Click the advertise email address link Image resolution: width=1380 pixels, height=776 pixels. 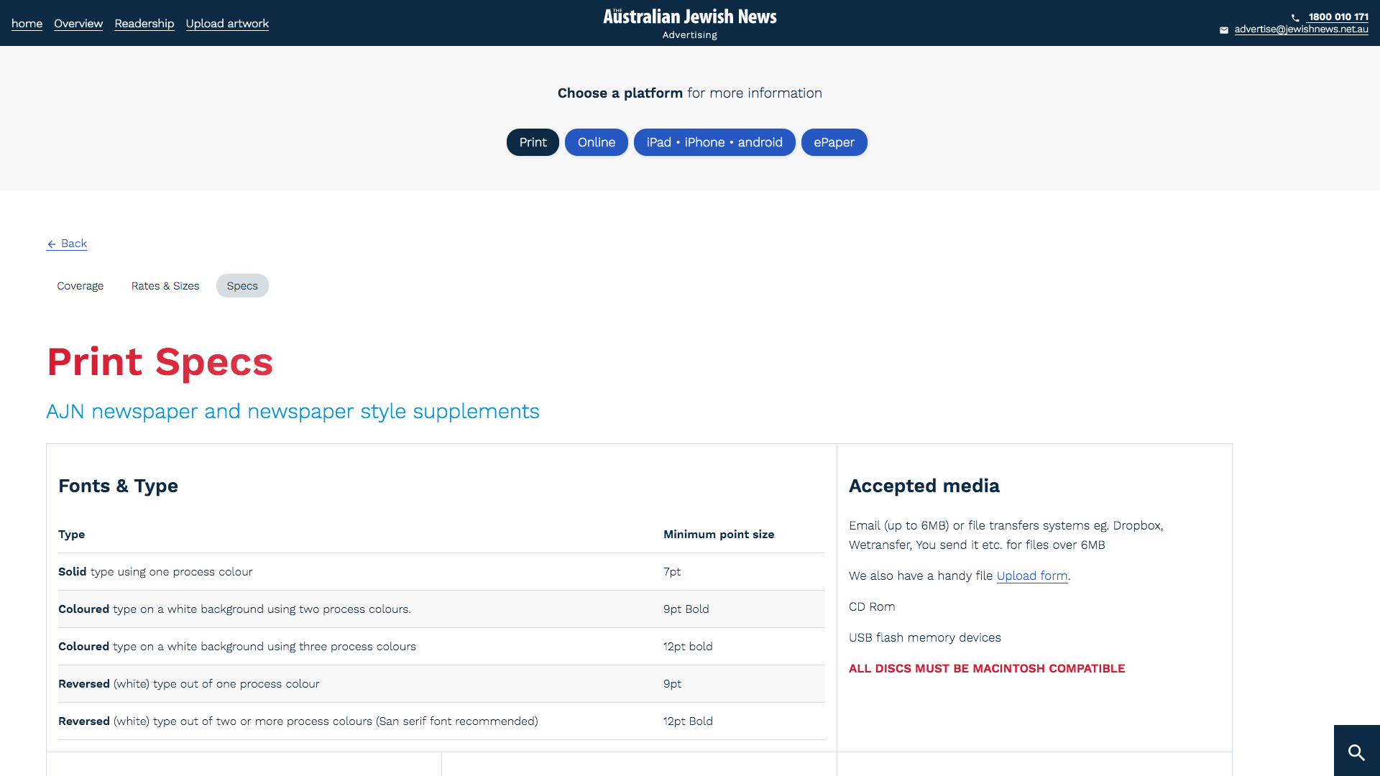click(x=1301, y=29)
